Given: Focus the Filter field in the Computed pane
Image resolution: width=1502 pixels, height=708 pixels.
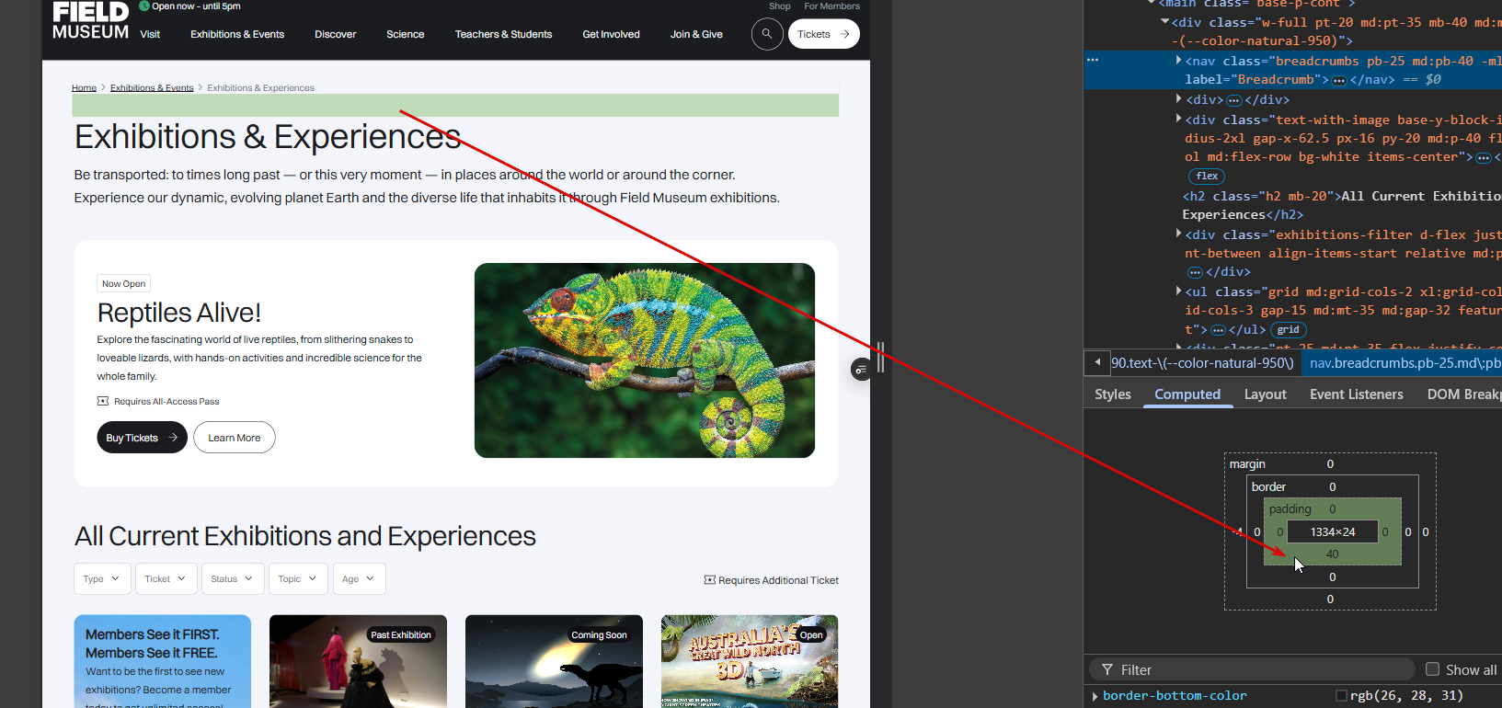Looking at the screenshot, I should tap(1252, 669).
